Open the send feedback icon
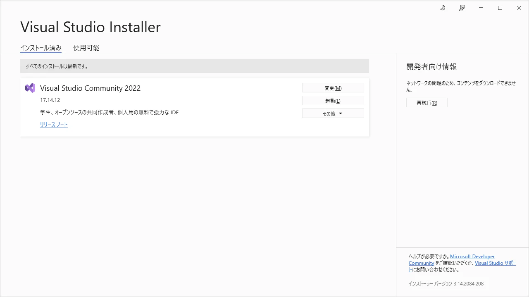Screen dimensions: 529x297 pos(462,8)
